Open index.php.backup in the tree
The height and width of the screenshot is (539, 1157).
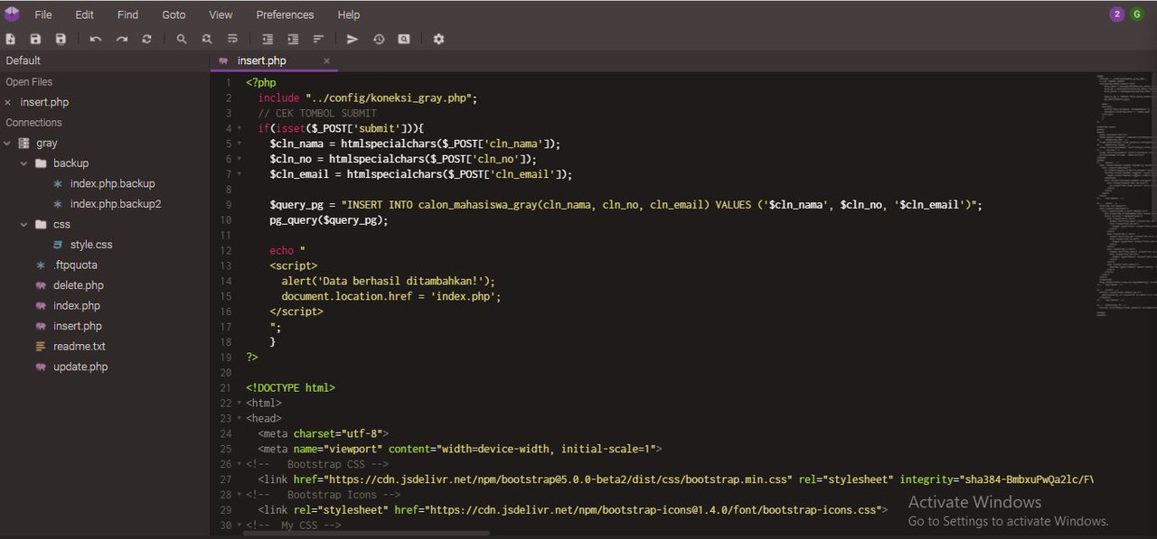113,184
